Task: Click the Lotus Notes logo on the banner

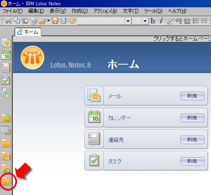Action: click(x=32, y=58)
